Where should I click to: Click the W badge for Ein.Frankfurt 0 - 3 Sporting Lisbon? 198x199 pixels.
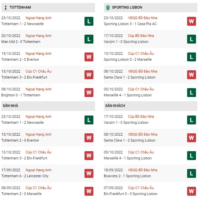(191, 191)
